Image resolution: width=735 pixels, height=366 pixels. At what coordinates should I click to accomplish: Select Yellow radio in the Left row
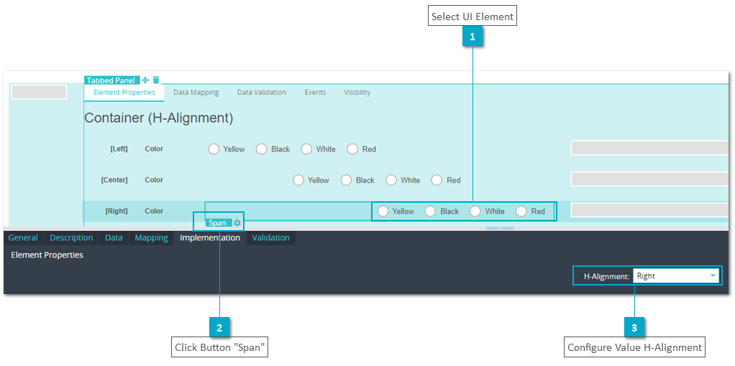point(214,149)
